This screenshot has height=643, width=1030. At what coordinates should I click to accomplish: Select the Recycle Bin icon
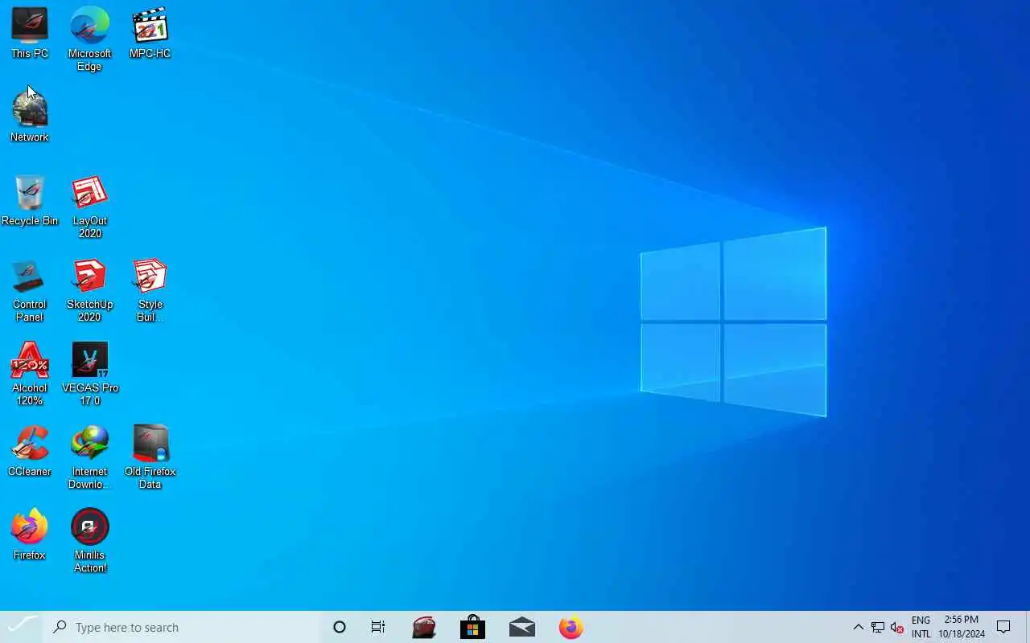point(30,201)
